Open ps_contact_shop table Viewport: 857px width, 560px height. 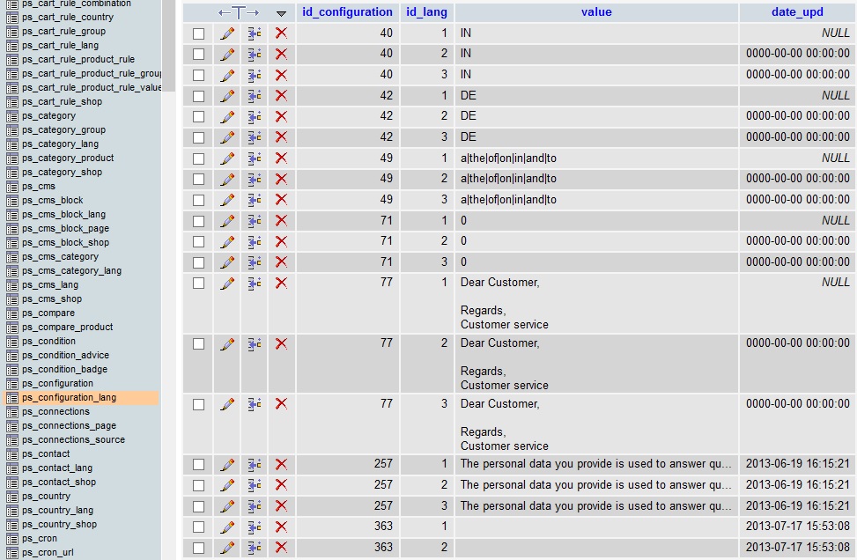pos(58,482)
